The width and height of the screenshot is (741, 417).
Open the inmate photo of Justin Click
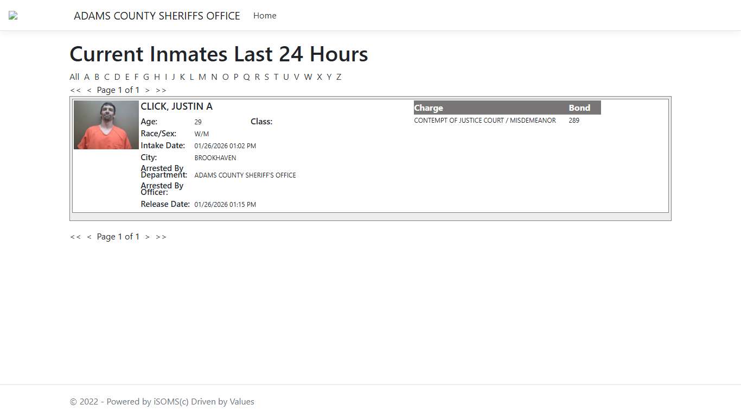106,124
